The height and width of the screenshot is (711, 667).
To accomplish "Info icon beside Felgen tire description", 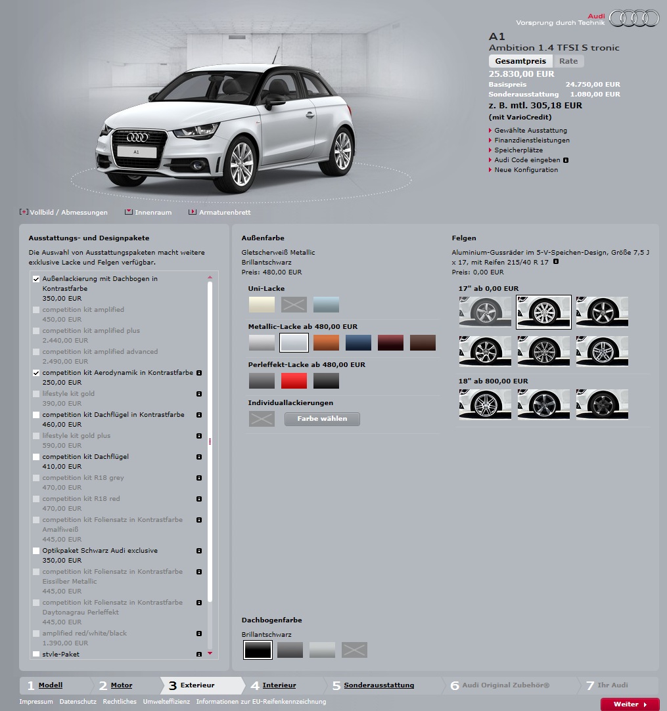I will (556, 262).
